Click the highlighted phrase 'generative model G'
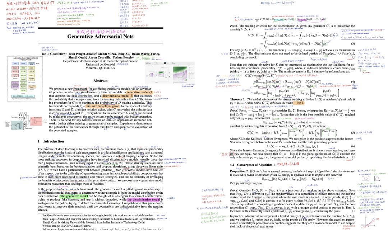Viewport: 388px width, 231px height. [139, 93]
